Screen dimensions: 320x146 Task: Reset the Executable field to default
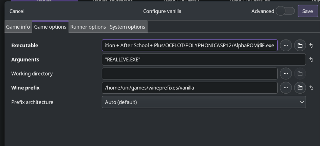click(x=311, y=45)
